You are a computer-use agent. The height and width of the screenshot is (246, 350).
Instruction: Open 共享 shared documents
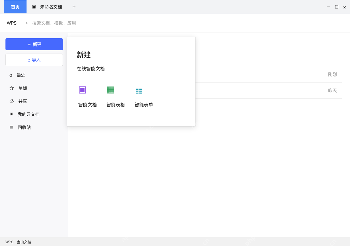(23, 101)
